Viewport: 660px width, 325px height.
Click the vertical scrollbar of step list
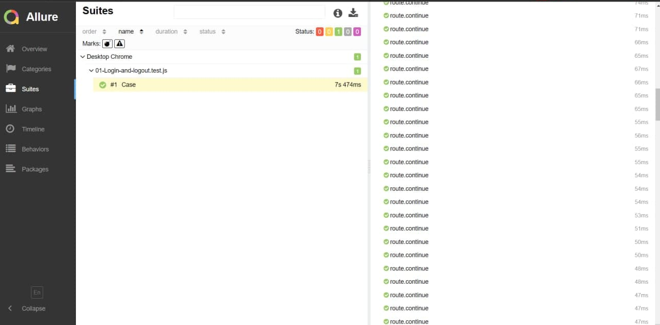click(657, 104)
